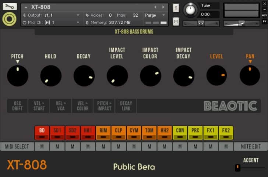The height and width of the screenshot is (177, 268).
Task: Toggle the VEL > VCA button
Action: [x=61, y=106]
